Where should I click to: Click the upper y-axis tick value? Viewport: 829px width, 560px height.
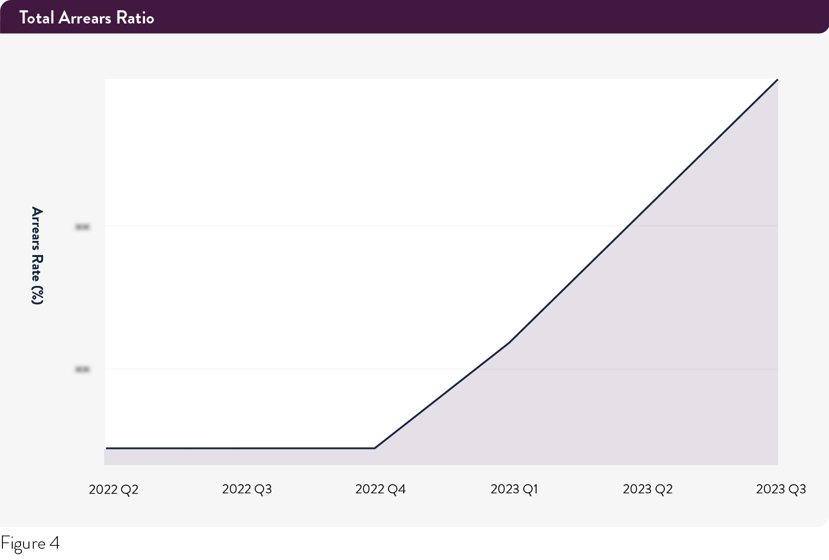pos(81,226)
